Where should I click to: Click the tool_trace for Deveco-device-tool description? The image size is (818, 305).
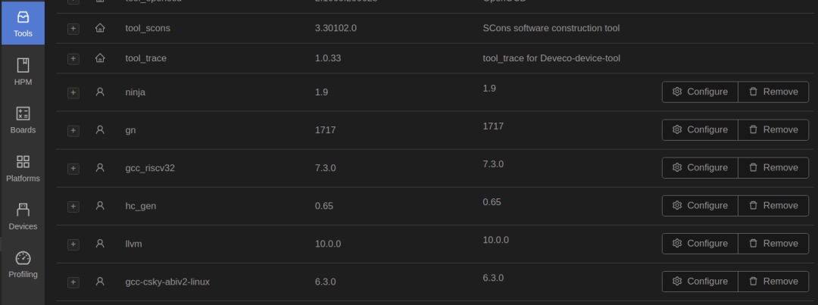[551, 58]
